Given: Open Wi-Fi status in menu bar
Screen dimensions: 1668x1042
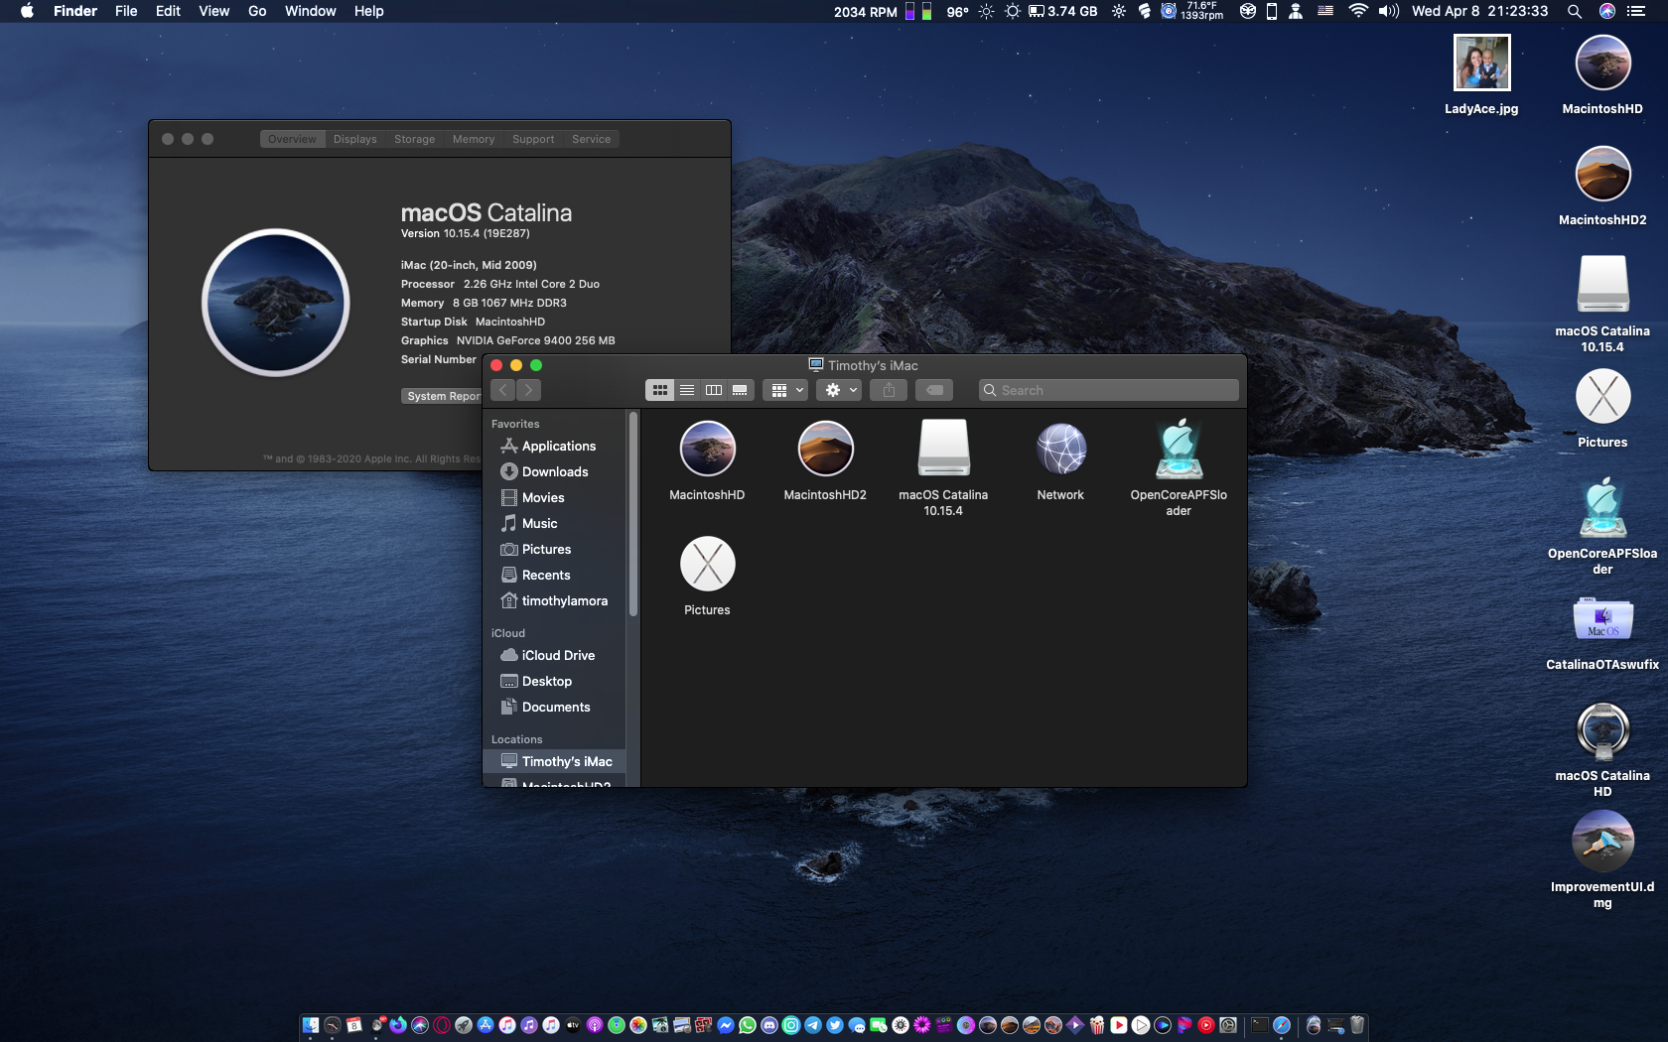Looking at the screenshot, I should pyautogui.click(x=1357, y=11).
